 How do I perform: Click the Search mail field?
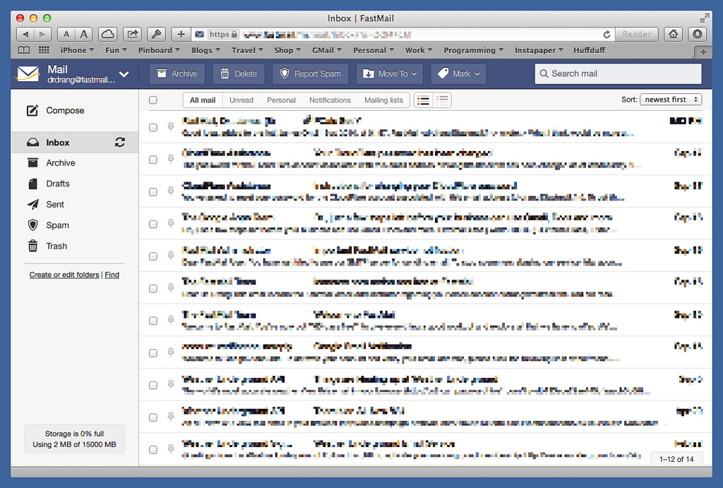click(619, 73)
